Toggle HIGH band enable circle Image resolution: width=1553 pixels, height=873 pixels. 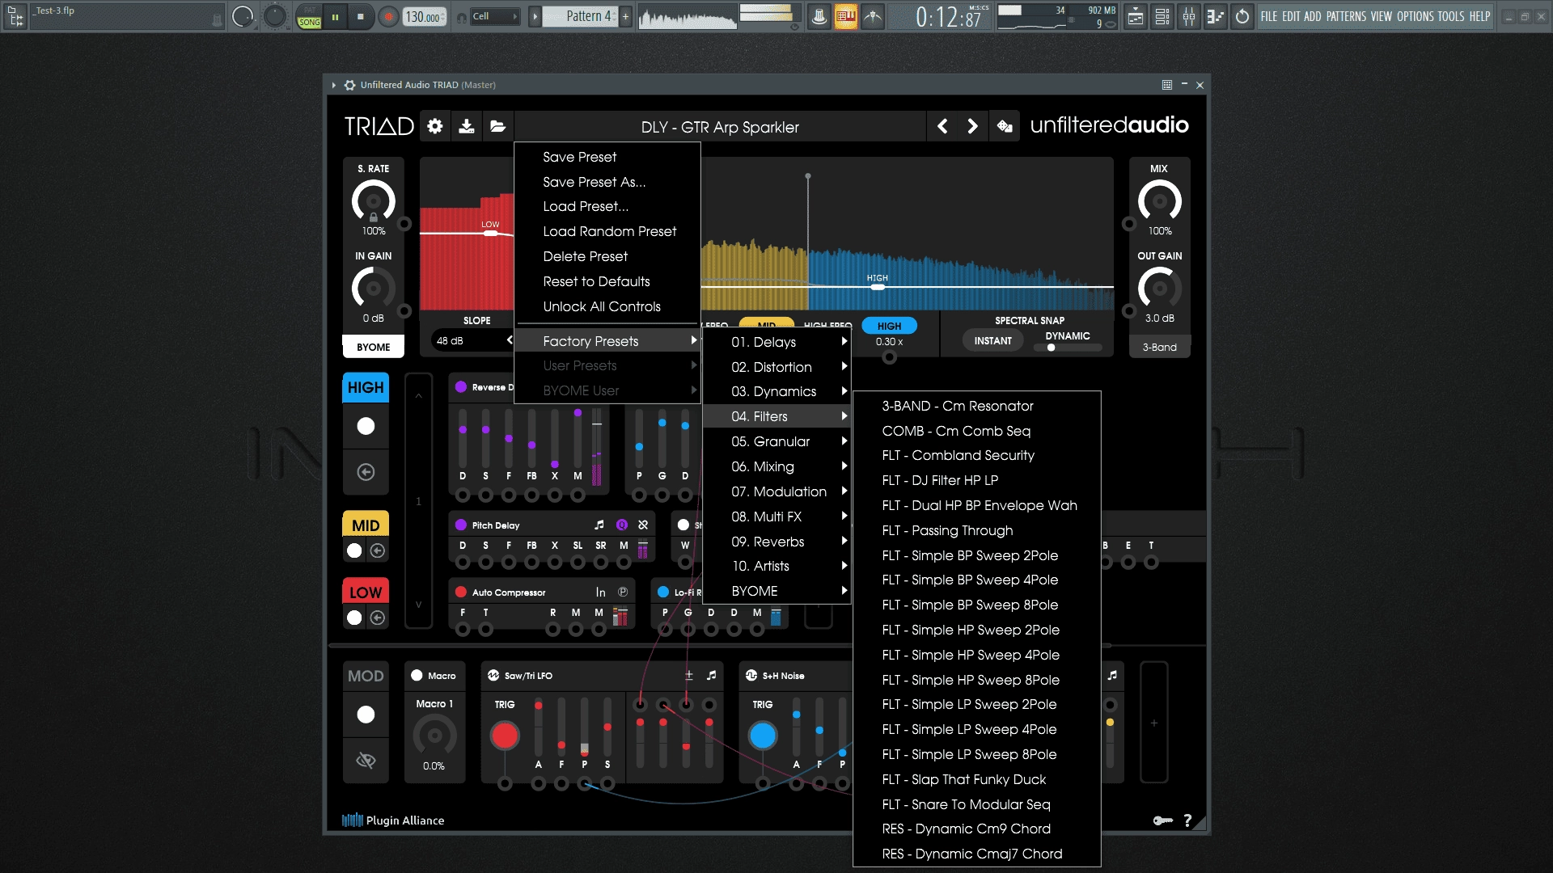[x=366, y=426]
